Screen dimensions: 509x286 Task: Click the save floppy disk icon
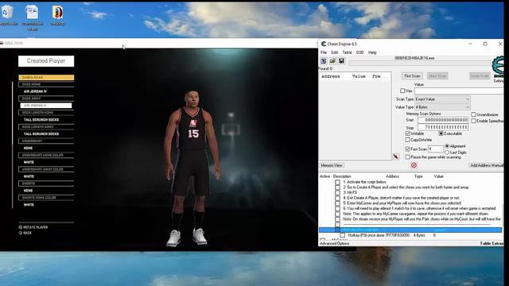(341, 61)
